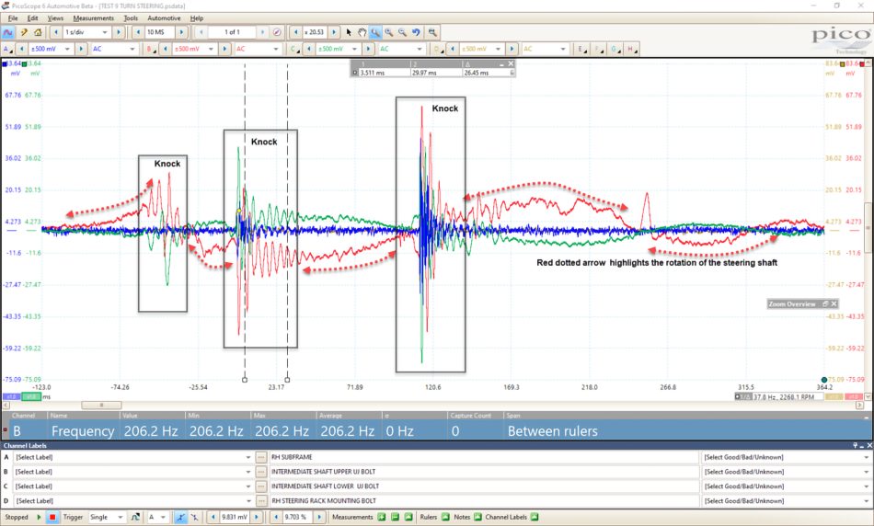Viewport: 874px width, 526px height.
Task: Open the Measurements menu
Action: [x=93, y=18]
